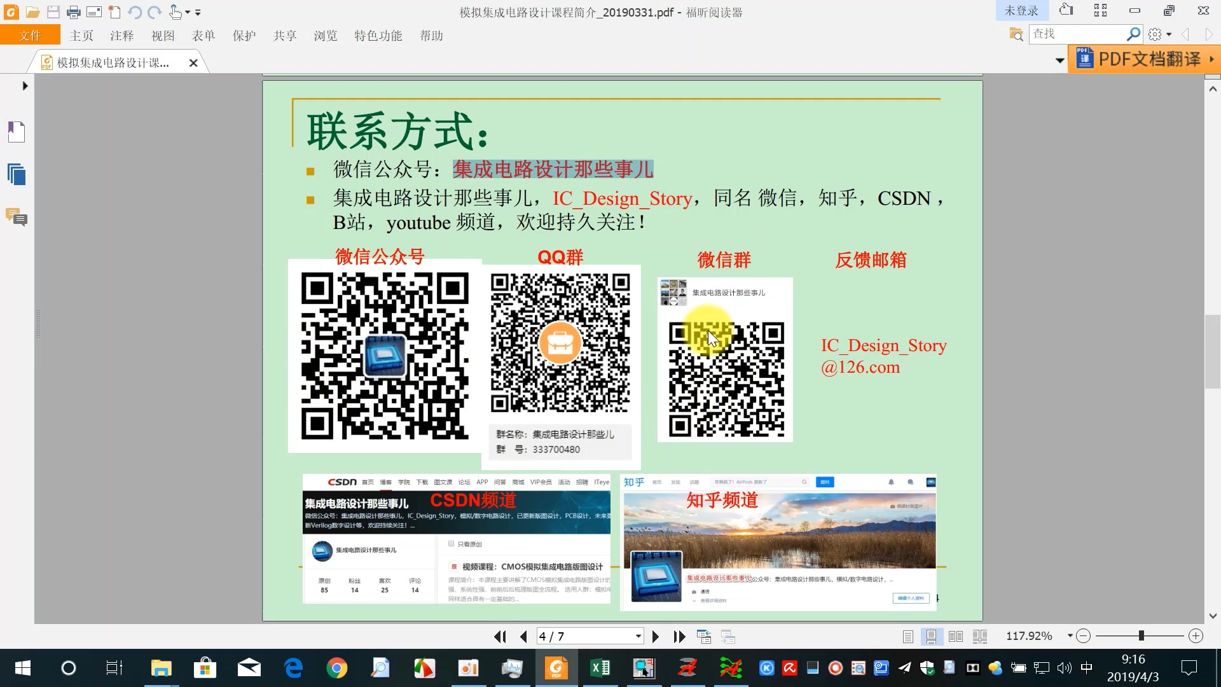Go to previous page arrow
This screenshot has width=1221, height=687.
pos(524,636)
